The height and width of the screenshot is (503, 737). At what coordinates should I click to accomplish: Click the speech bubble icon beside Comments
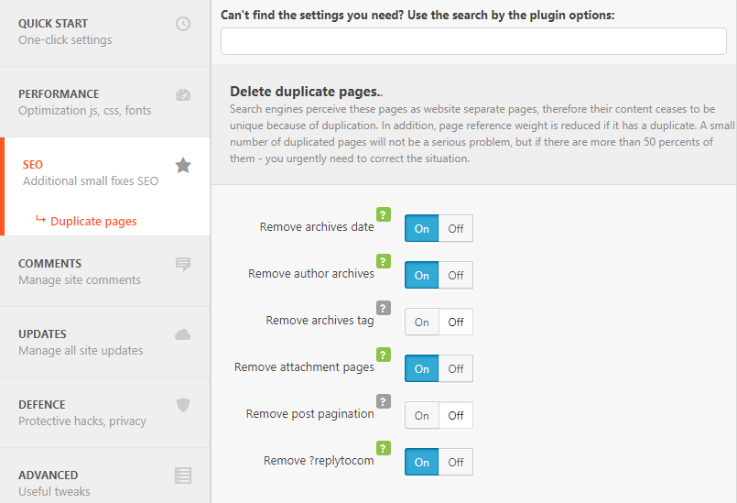(183, 264)
